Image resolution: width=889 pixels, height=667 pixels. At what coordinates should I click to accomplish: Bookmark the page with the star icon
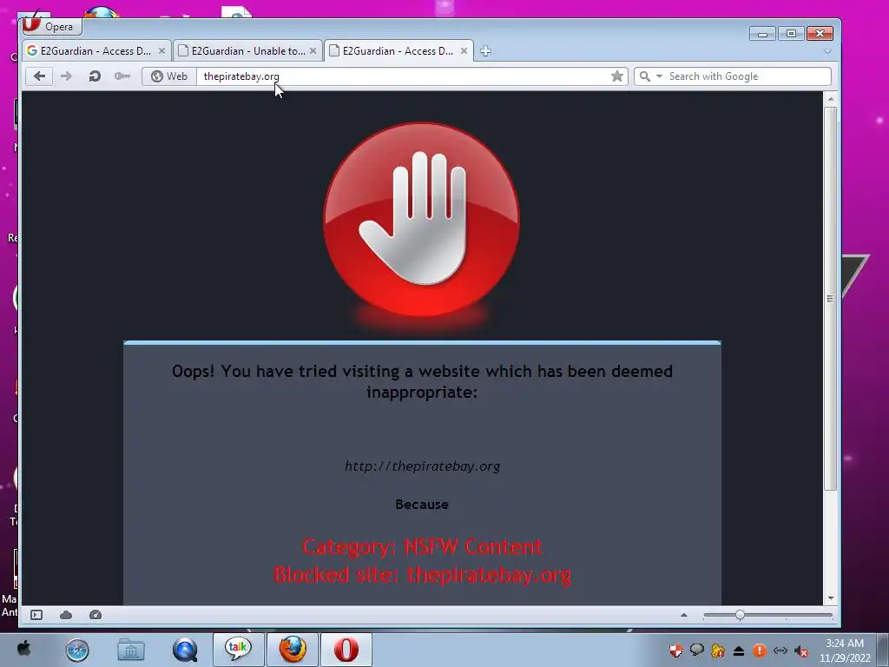[x=617, y=76]
